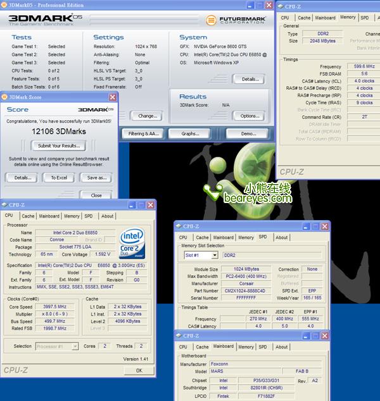Close the CPU-Z SPD window

pos(325,226)
